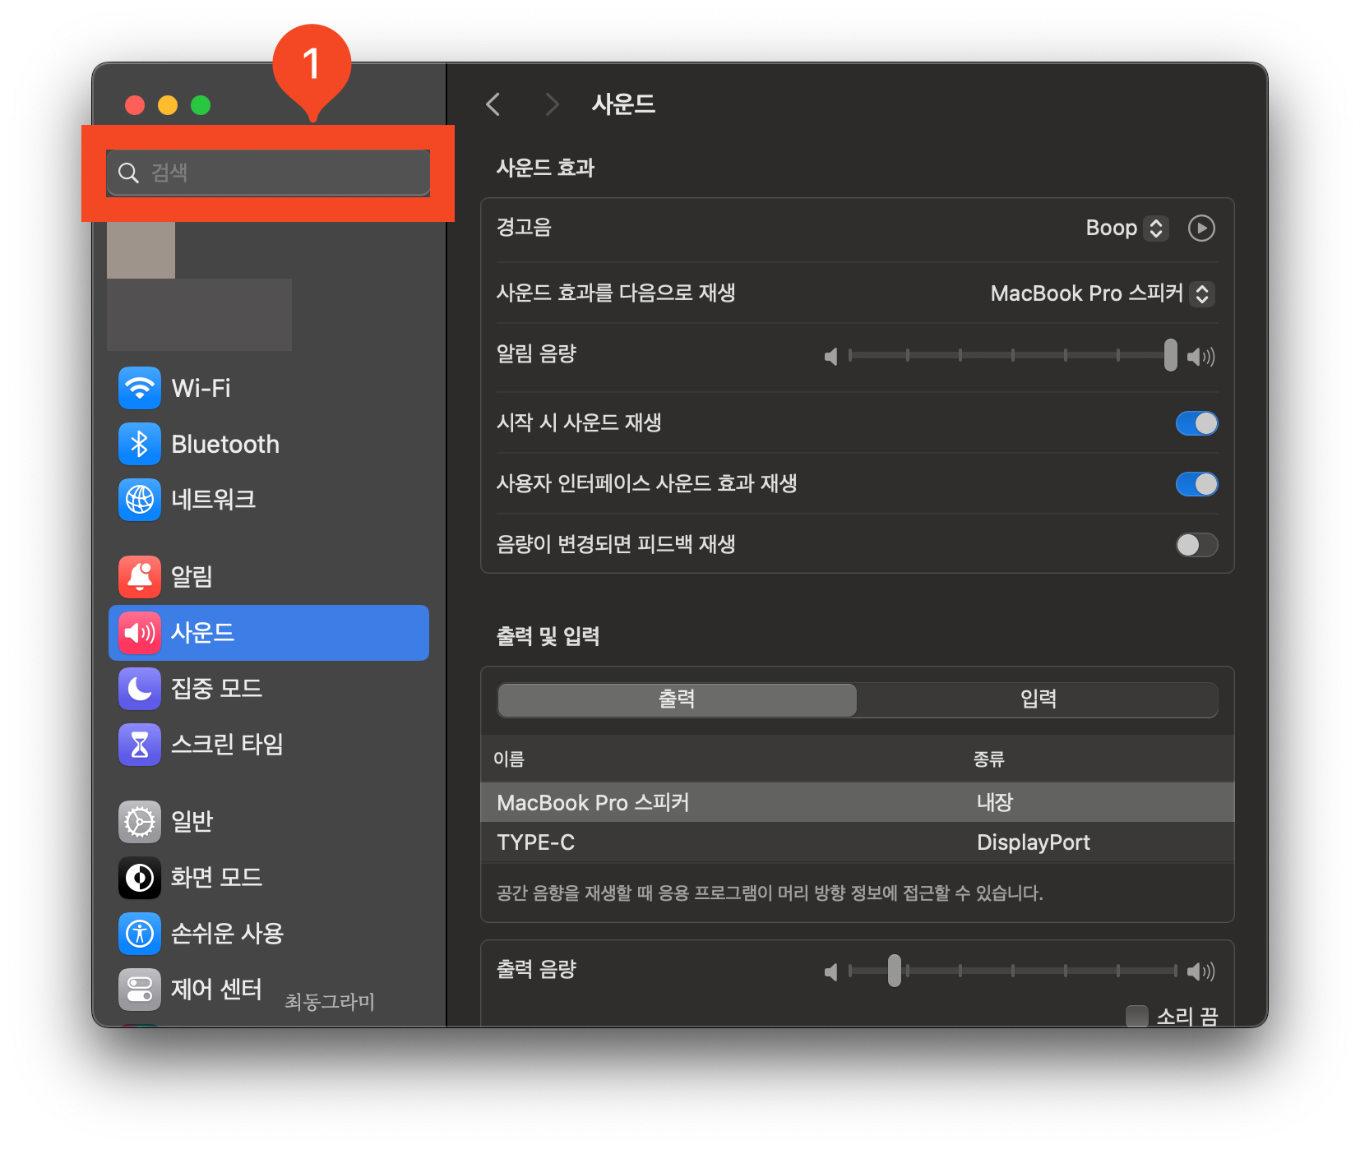1360x1149 pixels.
Task: Open Bluetooth icon in sidebar
Action: tap(140, 444)
